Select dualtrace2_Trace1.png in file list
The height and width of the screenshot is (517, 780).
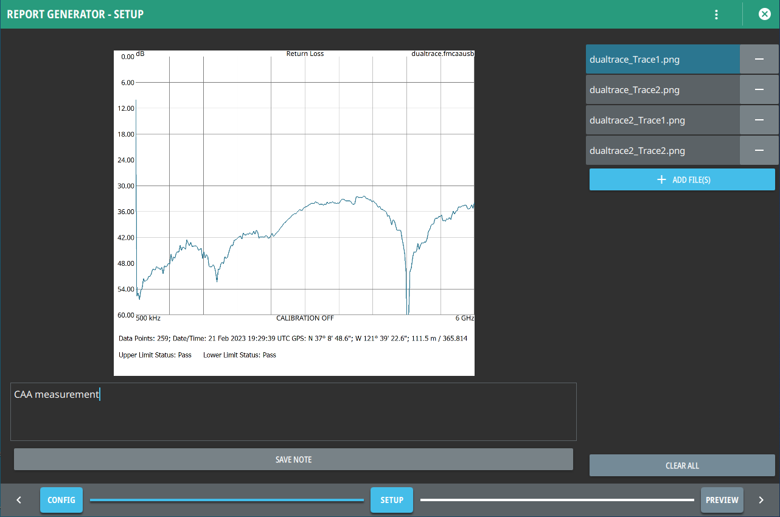tap(662, 120)
